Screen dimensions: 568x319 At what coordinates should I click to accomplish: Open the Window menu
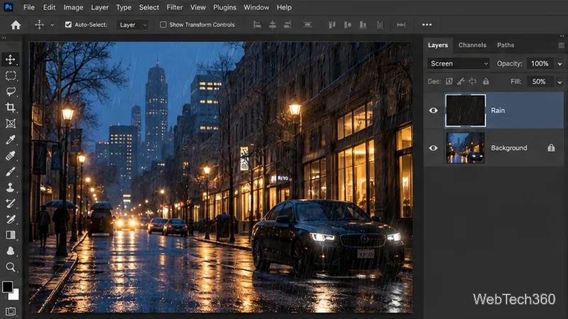pos(256,7)
